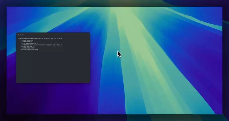Click the desktop area above the terminal
The width and height of the screenshot is (229, 121).
click(x=53, y=19)
